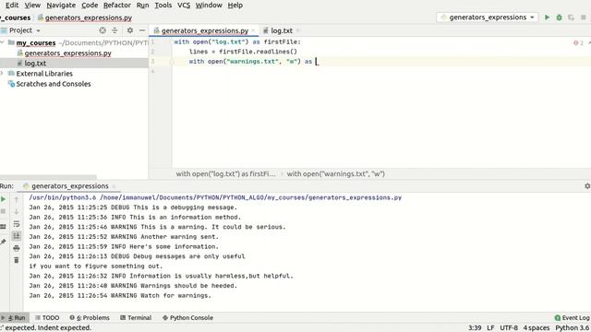Click the Up arrow in Run console gutter

tap(17, 199)
